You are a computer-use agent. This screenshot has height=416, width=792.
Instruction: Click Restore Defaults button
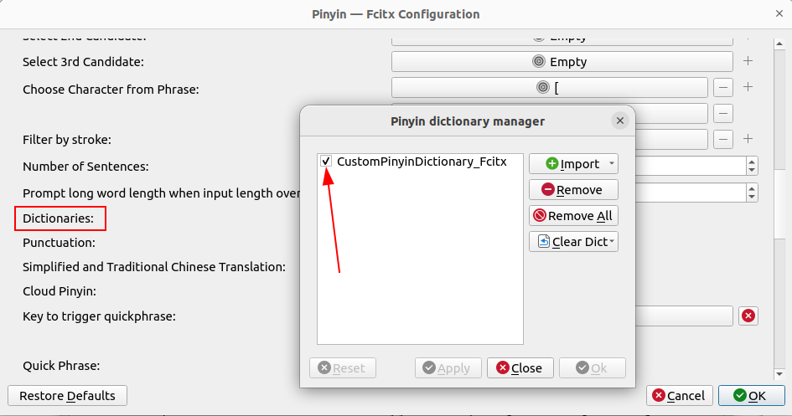[67, 396]
